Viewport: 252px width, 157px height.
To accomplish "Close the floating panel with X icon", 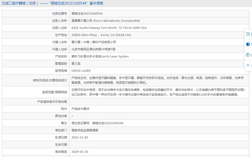I will (x=248, y=65).
